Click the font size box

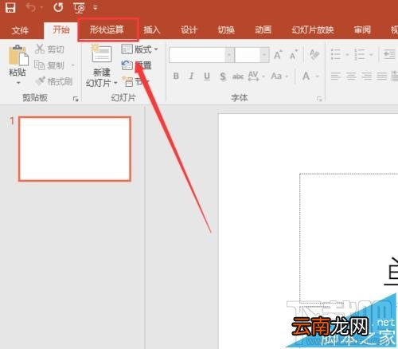(248, 55)
